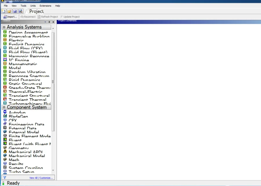261x186 pixels.
Task: Click the toolbox filter funnel icon
Action: coord(4,178)
